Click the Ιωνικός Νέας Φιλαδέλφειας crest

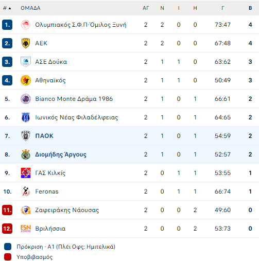[26, 117]
